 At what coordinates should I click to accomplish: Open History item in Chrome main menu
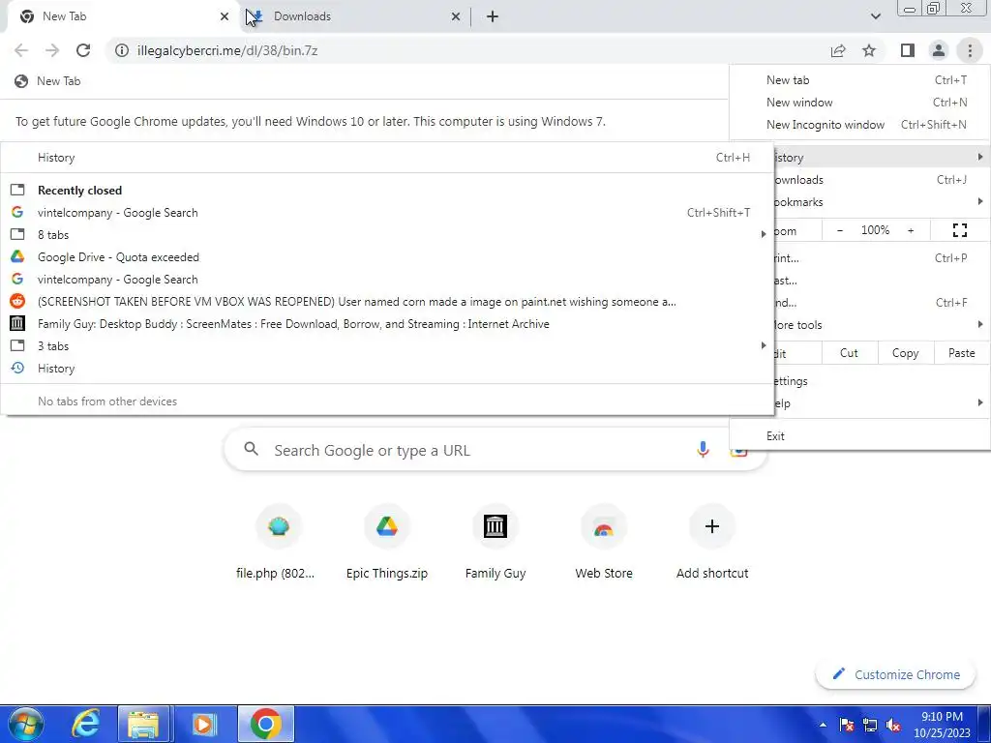click(x=882, y=158)
